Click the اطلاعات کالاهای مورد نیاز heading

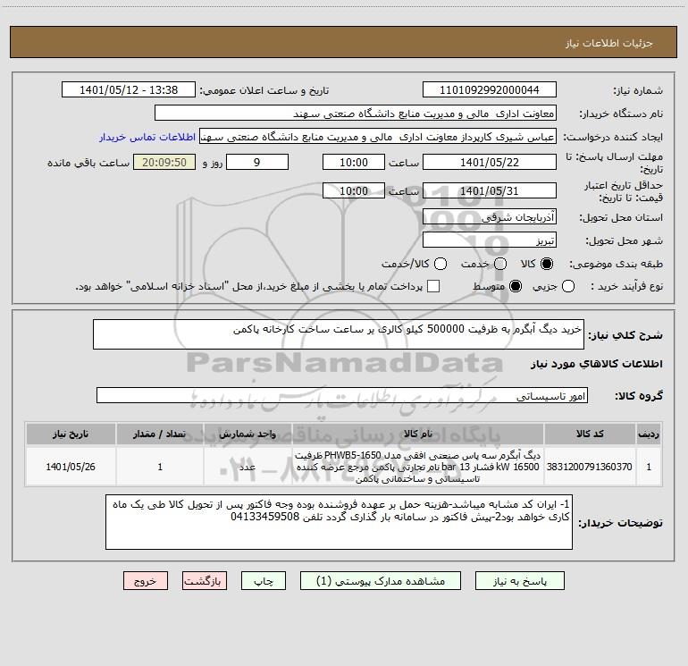596,364
